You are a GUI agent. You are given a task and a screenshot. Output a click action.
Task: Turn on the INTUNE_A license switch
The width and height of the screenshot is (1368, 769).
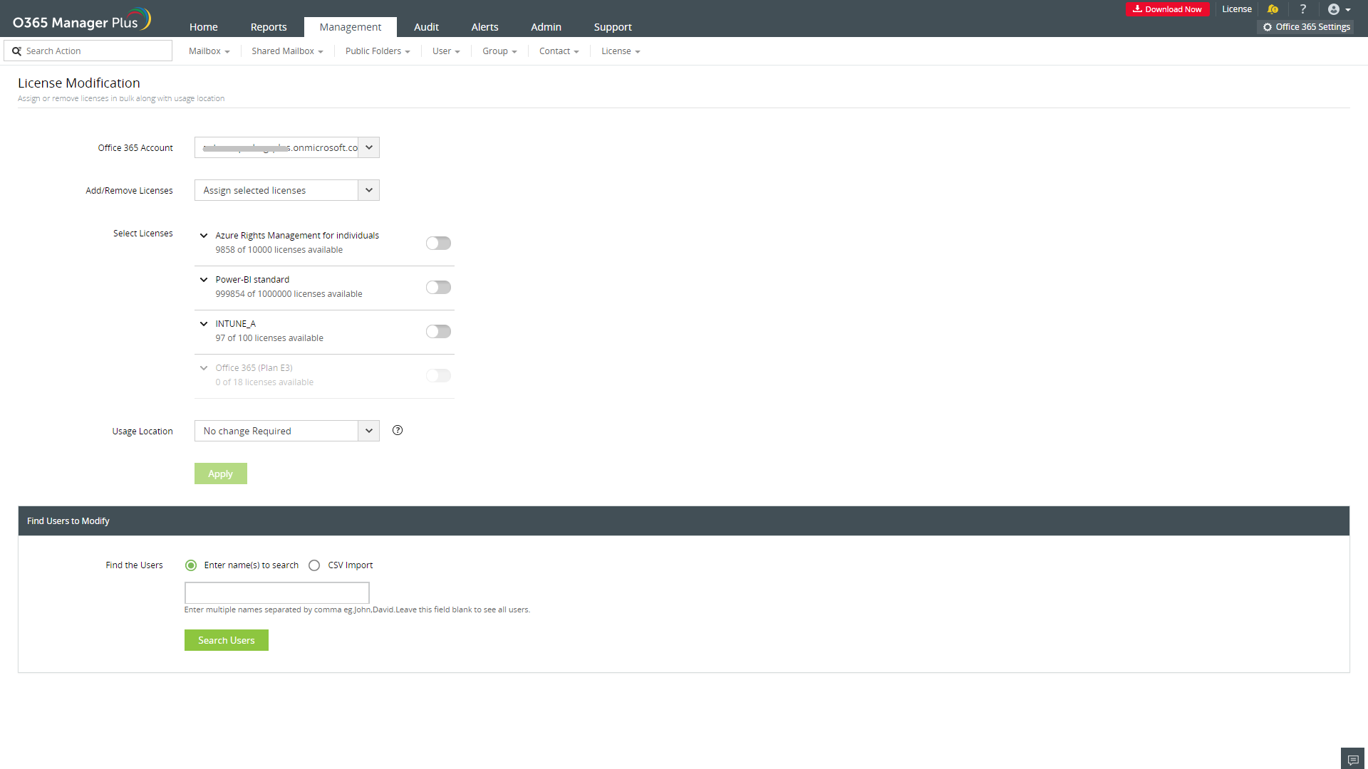click(x=438, y=332)
